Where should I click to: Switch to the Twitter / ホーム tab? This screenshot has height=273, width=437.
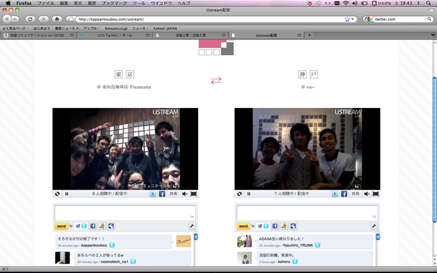[x=112, y=35]
